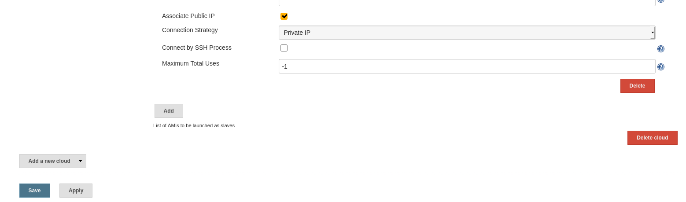This screenshot has width=686, height=202.
Task: Click the partially visible text field at top
Action: pyautogui.click(x=467, y=2)
